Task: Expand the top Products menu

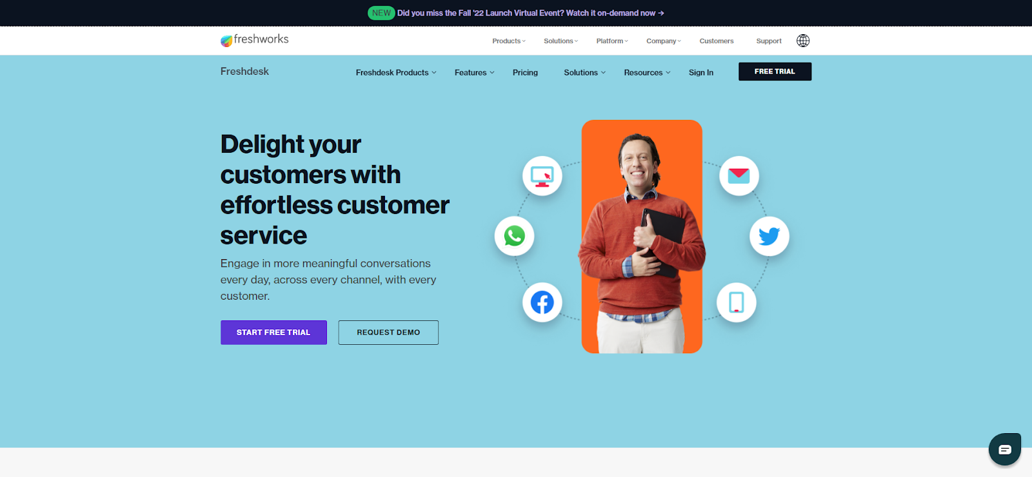Action: click(x=509, y=41)
